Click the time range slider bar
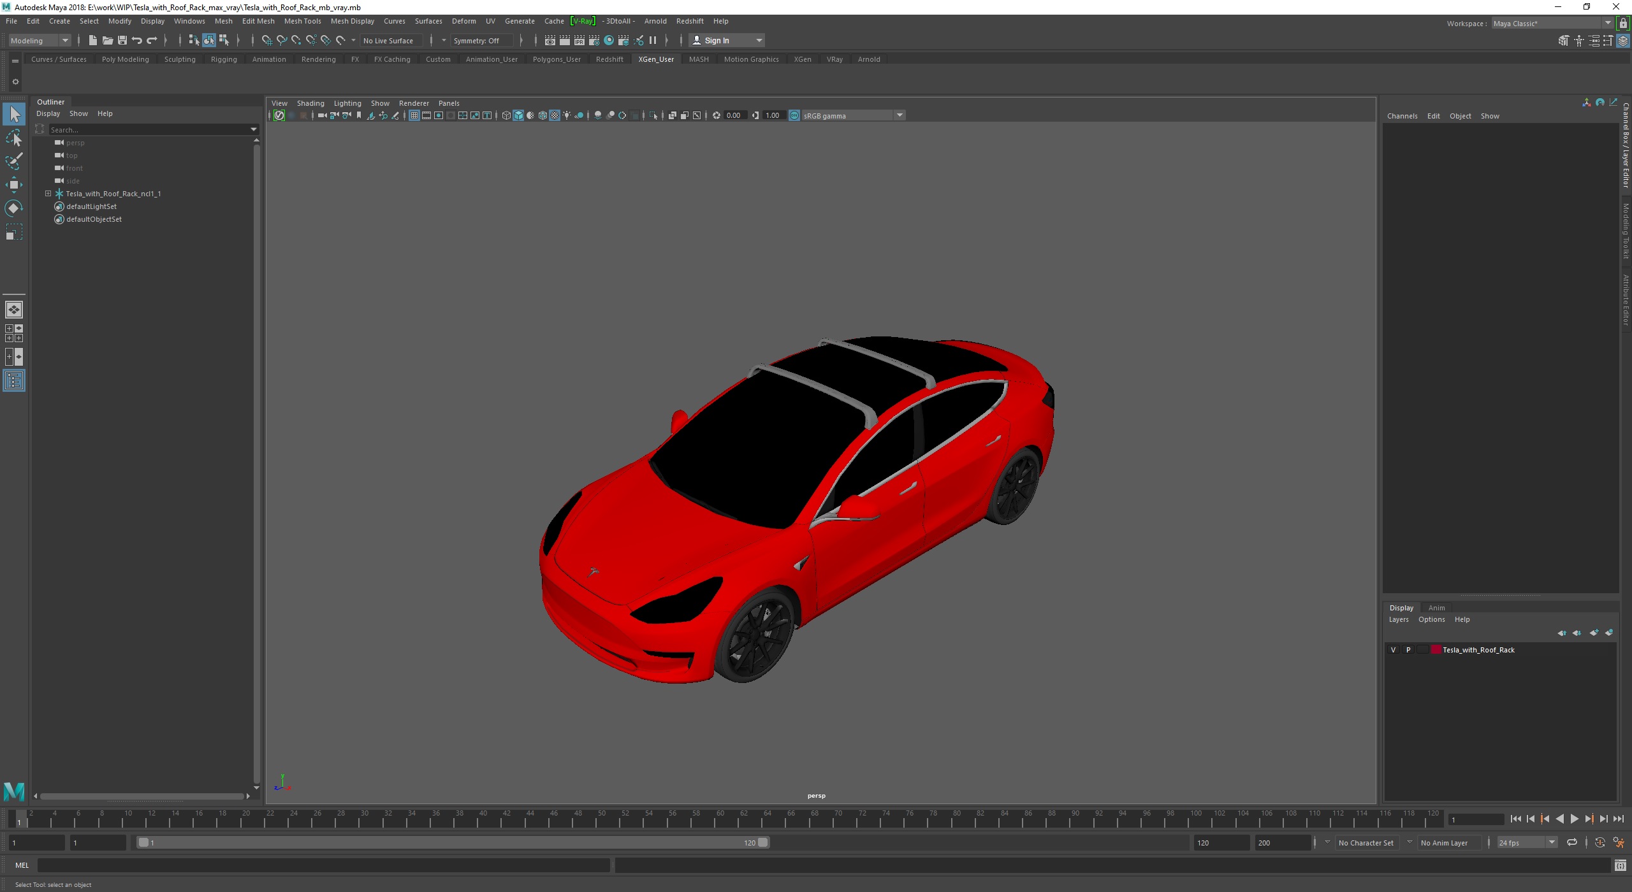1632x892 pixels. (453, 842)
